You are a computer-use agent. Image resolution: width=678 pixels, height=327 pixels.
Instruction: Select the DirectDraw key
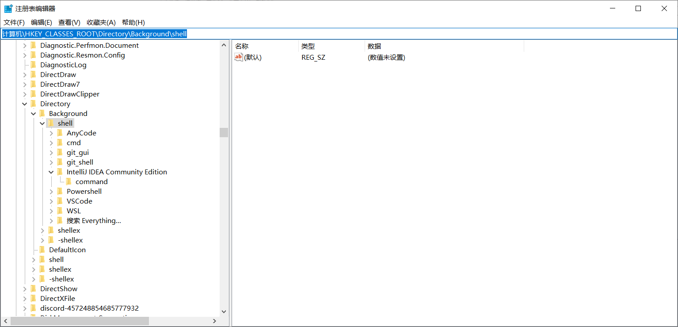(58, 75)
